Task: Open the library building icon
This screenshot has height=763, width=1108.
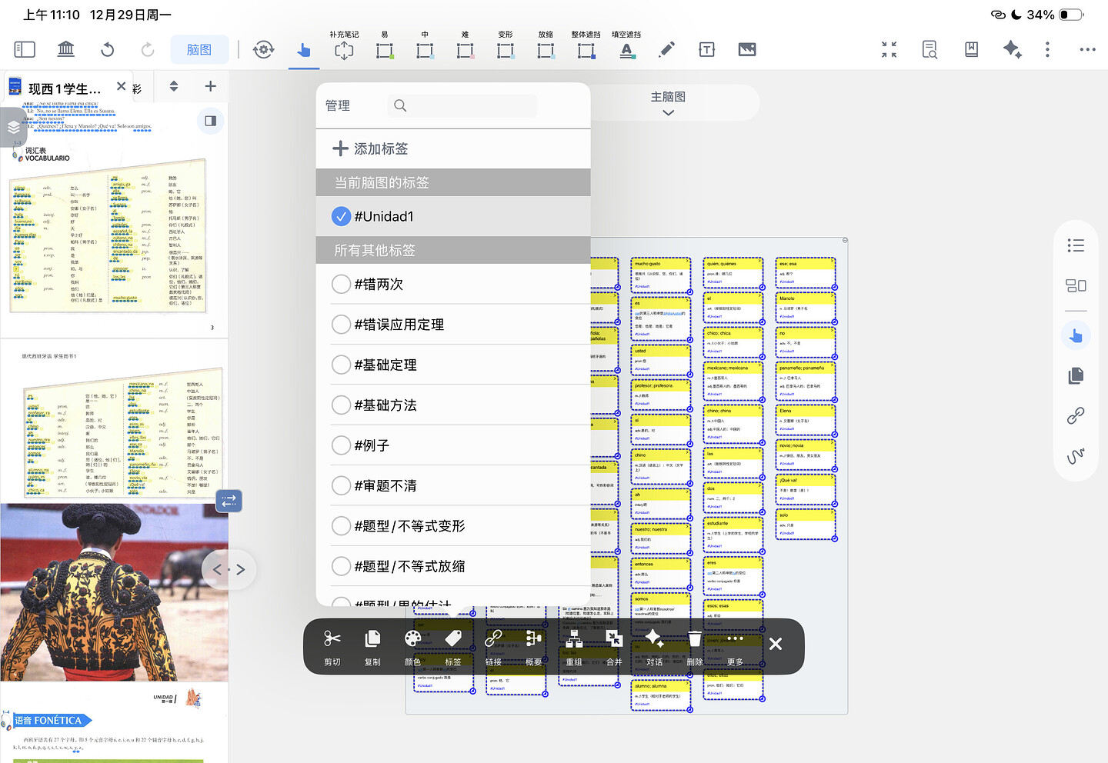Action: [66, 50]
